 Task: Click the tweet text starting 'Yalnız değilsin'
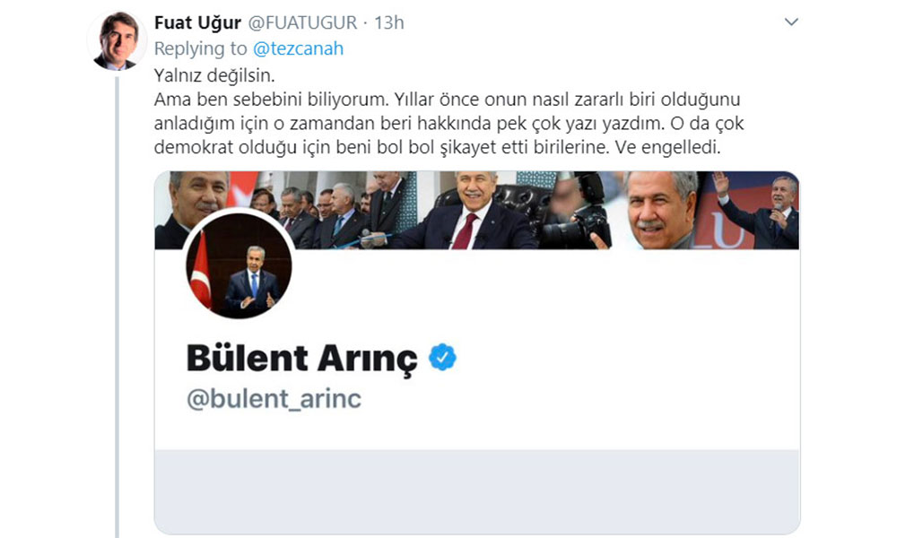449,111
